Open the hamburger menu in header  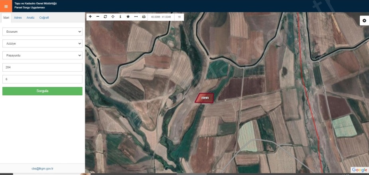6,6
